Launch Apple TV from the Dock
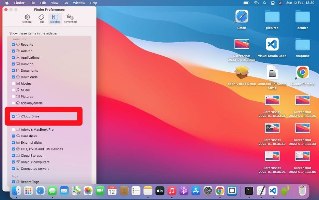319x200 pixels. click(x=160, y=191)
